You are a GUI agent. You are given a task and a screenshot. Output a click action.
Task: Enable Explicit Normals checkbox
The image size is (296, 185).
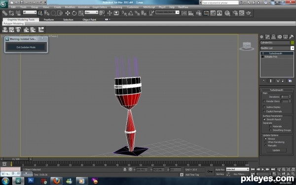pos(264,111)
